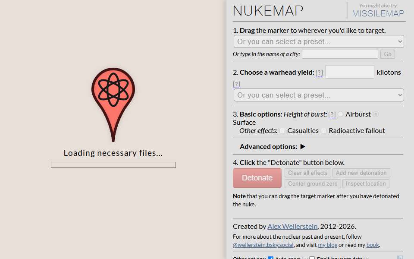Click Center ground zero button
414x259 pixels.
(313, 184)
